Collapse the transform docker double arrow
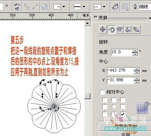The height and width of the screenshot is (136, 151). [x=95, y=17]
